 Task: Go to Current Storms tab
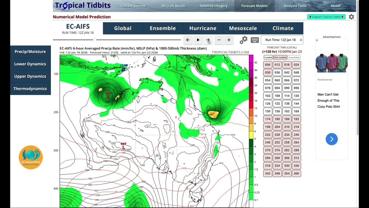click(x=133, y=6)
